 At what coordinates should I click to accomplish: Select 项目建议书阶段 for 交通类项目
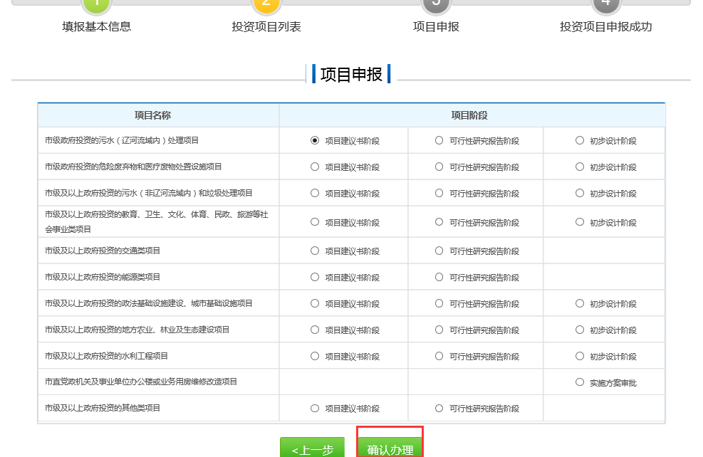click(315, 251)
